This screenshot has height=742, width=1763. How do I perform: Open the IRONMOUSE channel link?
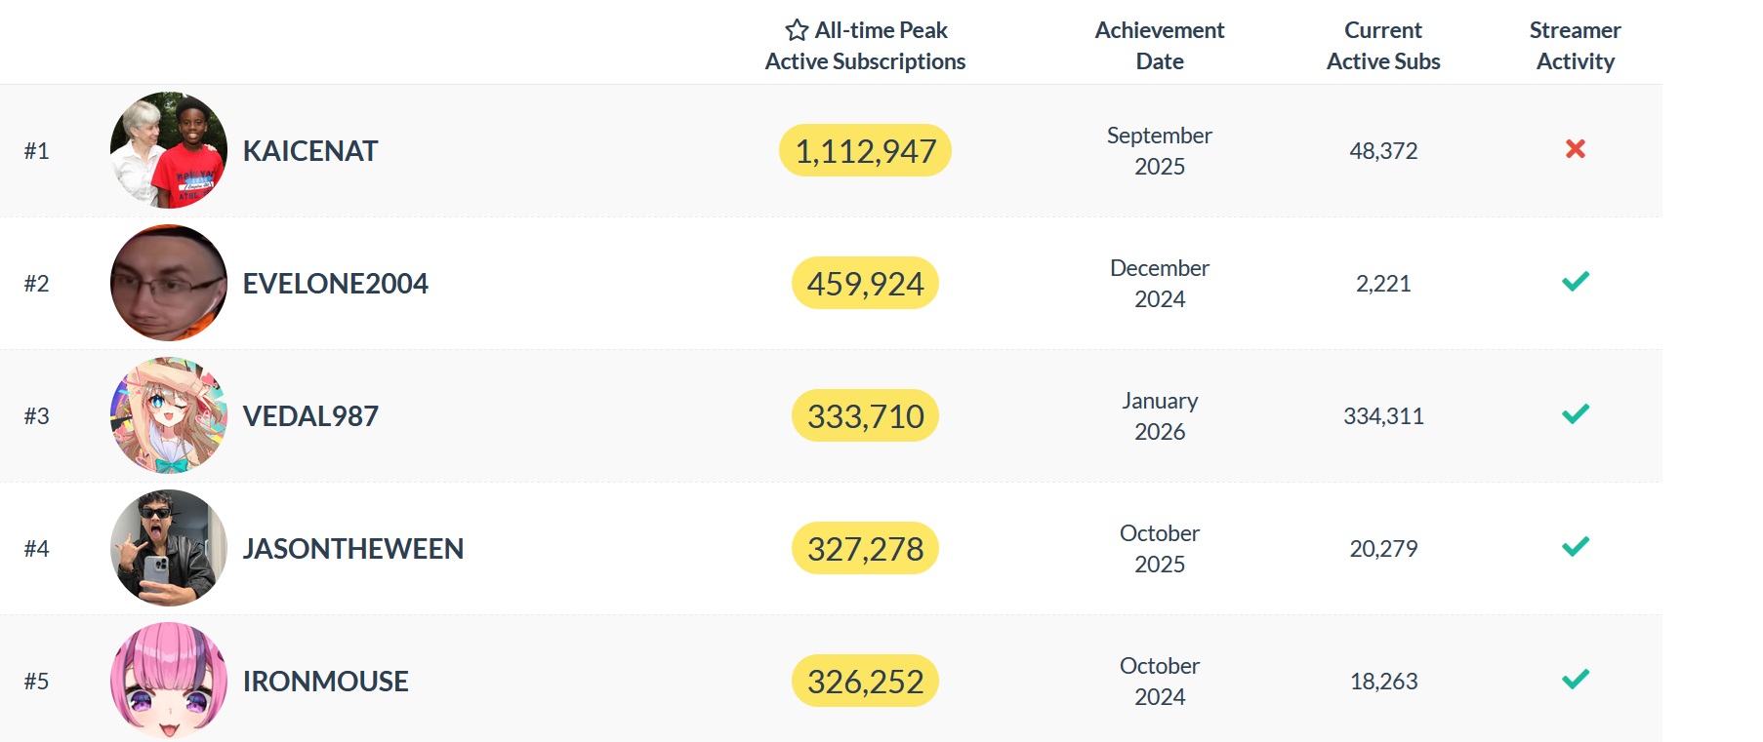click(325, 682)
